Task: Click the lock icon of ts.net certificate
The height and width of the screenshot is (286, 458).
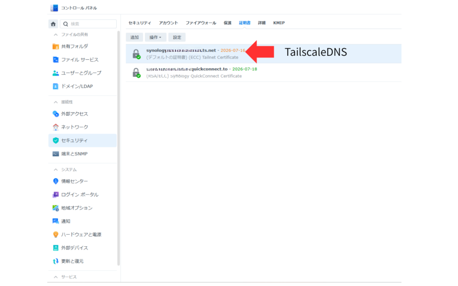Action: (x=136, y=54)
